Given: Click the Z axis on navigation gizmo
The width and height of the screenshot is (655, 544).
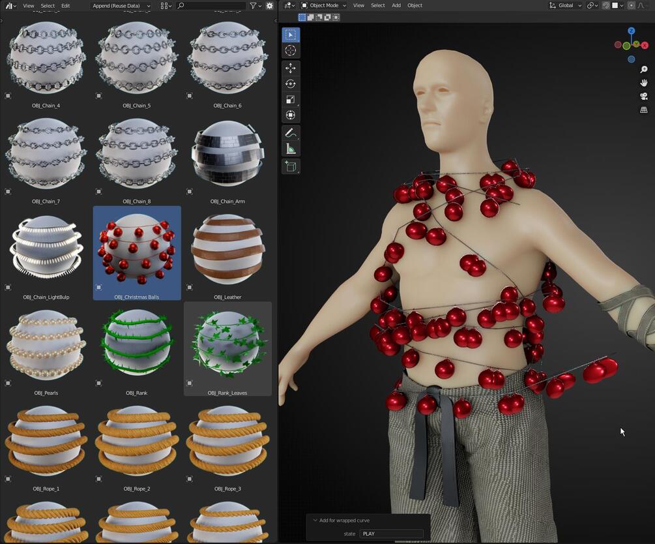Looking at the screenshot, I should click(631, 31).
